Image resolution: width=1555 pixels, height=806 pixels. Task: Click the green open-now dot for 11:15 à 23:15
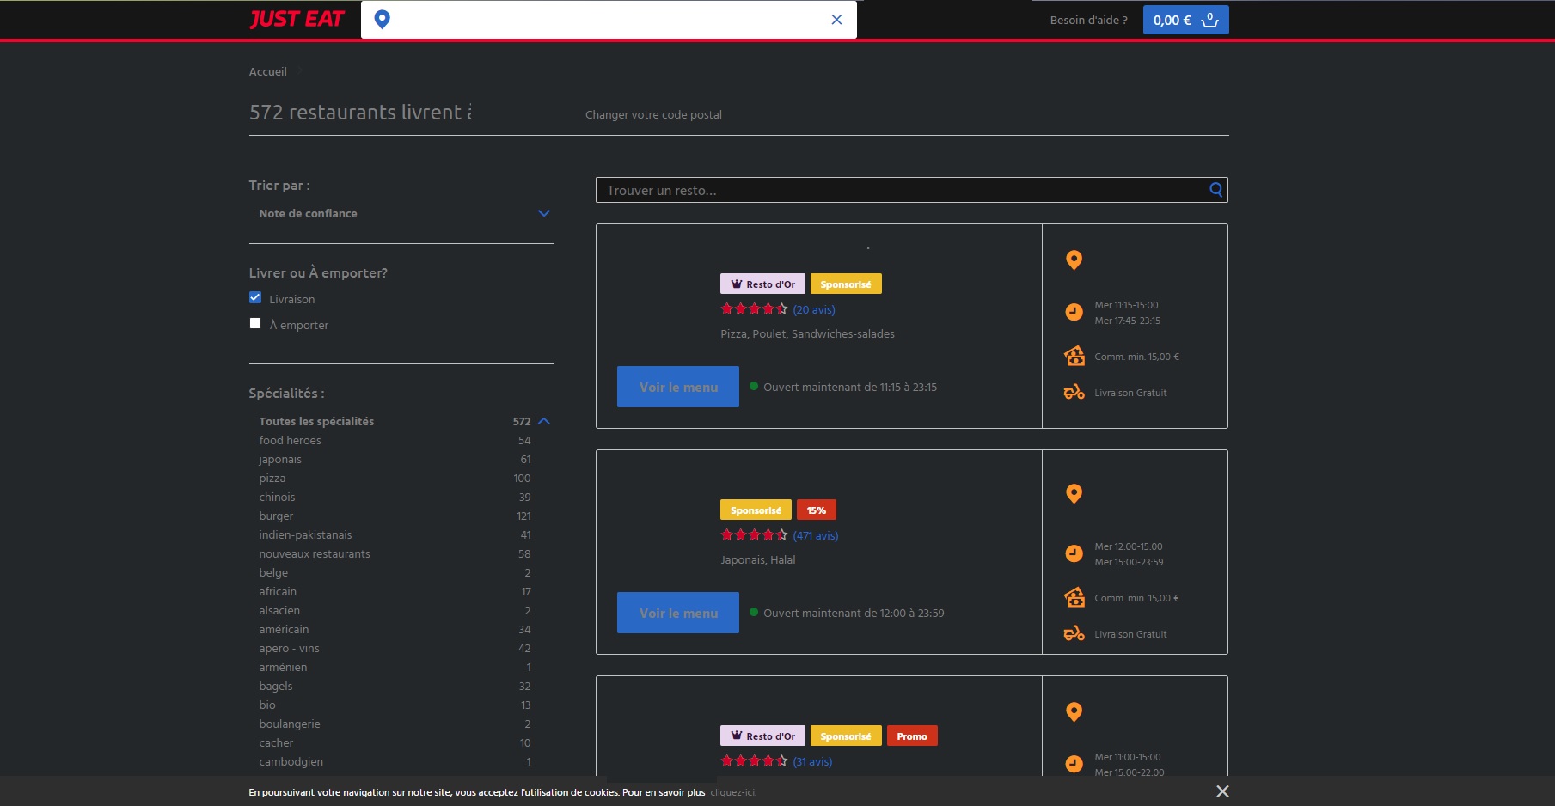coord(754,387)
